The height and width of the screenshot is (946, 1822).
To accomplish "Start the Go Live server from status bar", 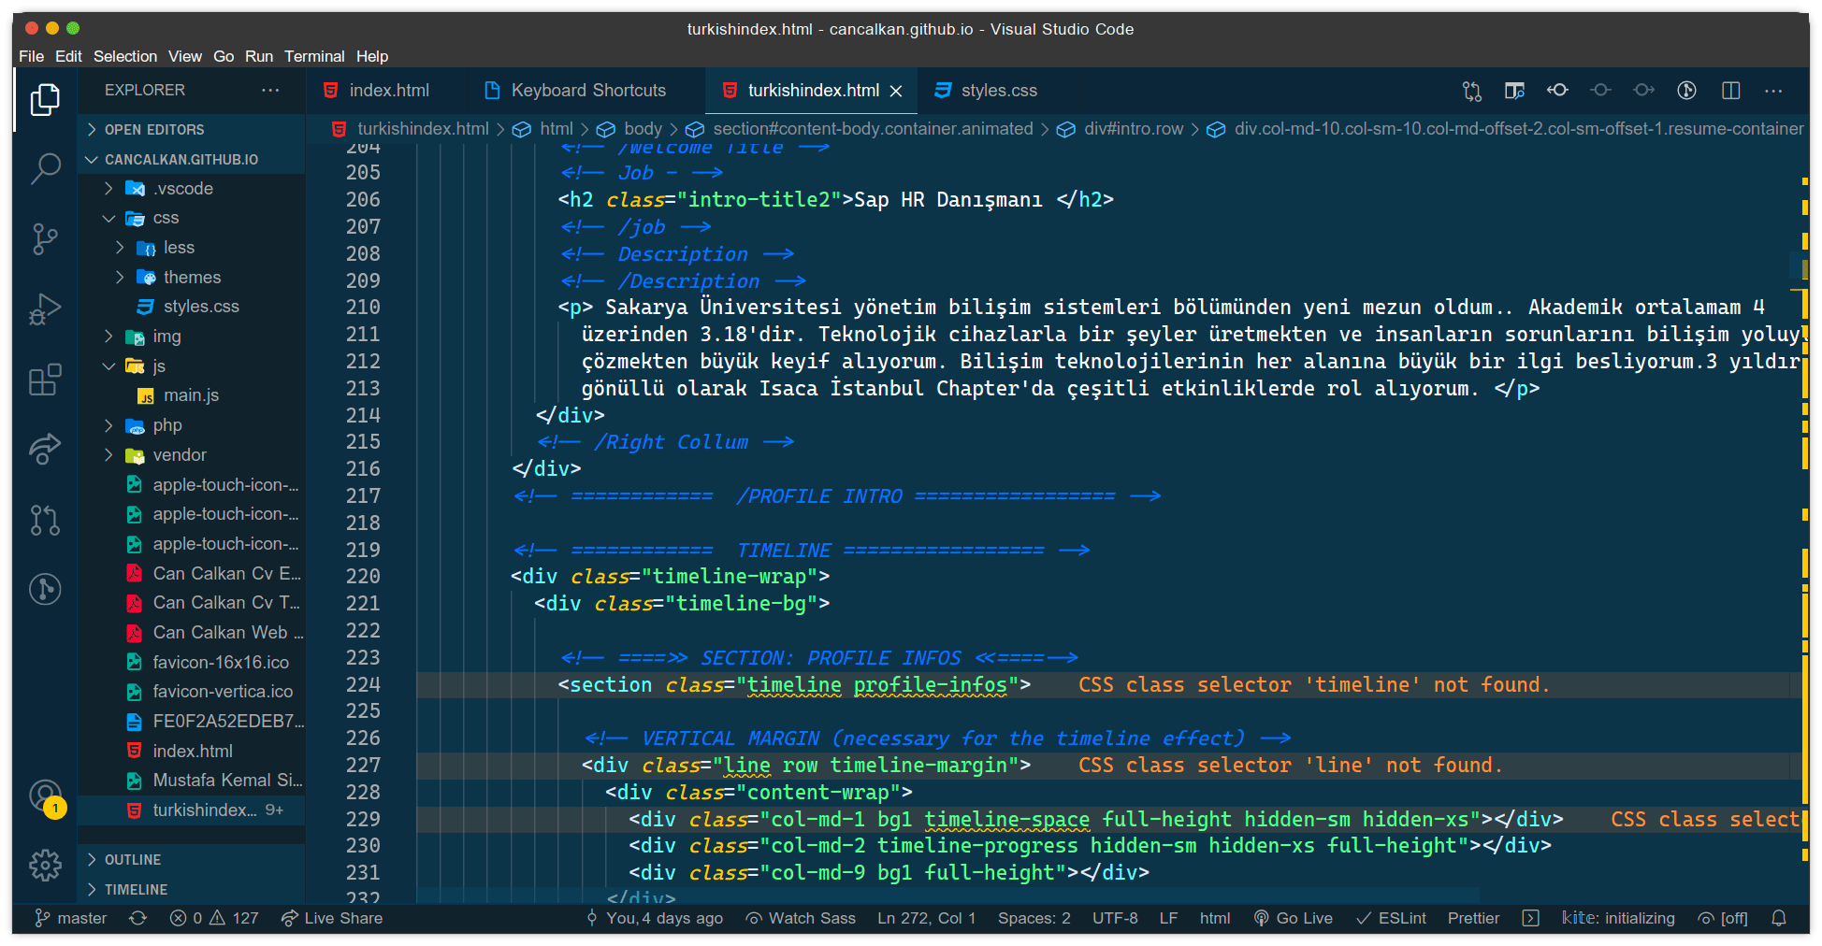I will [1294, 918].
